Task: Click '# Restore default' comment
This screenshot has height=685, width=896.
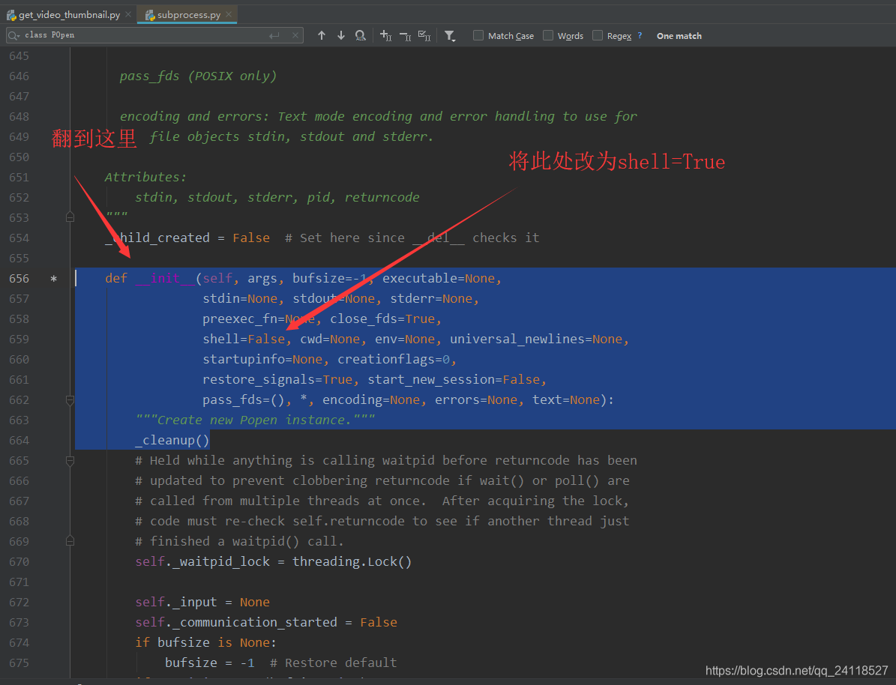Action: [x=333, y=663]
